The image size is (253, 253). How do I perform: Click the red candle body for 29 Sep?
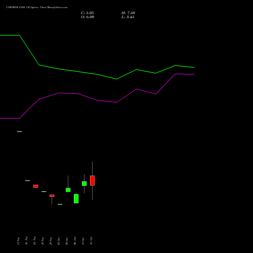(x=52, y=196)
